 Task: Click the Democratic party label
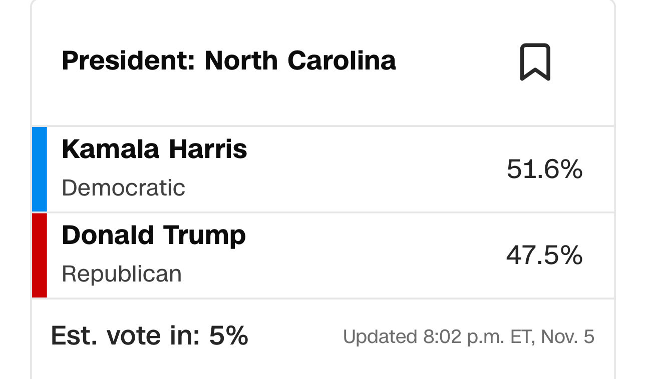[x=123, y=188]
